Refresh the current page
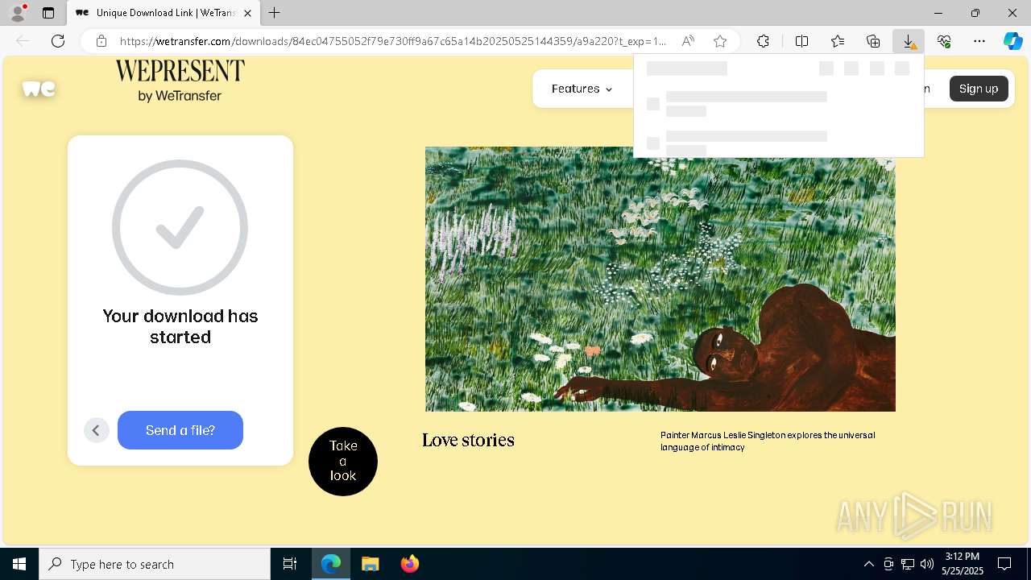This screenshot has width=1031, height=580. 58,41
